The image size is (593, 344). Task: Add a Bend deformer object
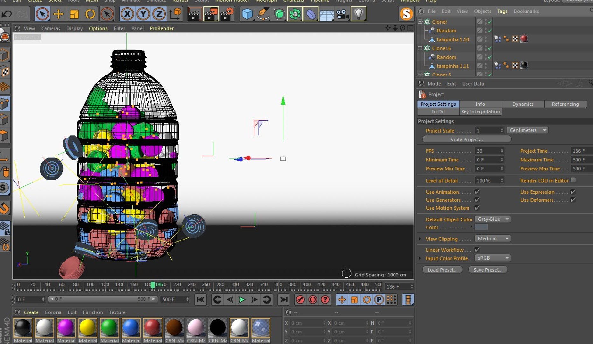(x=311, y=14)
